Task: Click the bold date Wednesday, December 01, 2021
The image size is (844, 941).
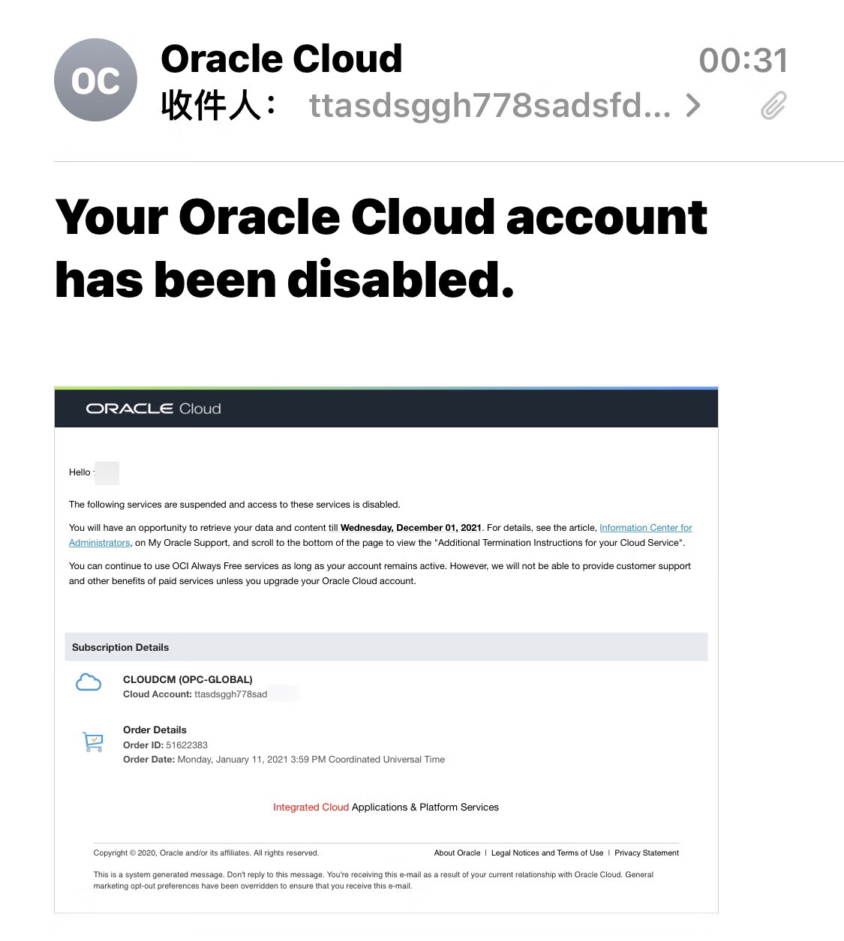Action: coord(410,528)
